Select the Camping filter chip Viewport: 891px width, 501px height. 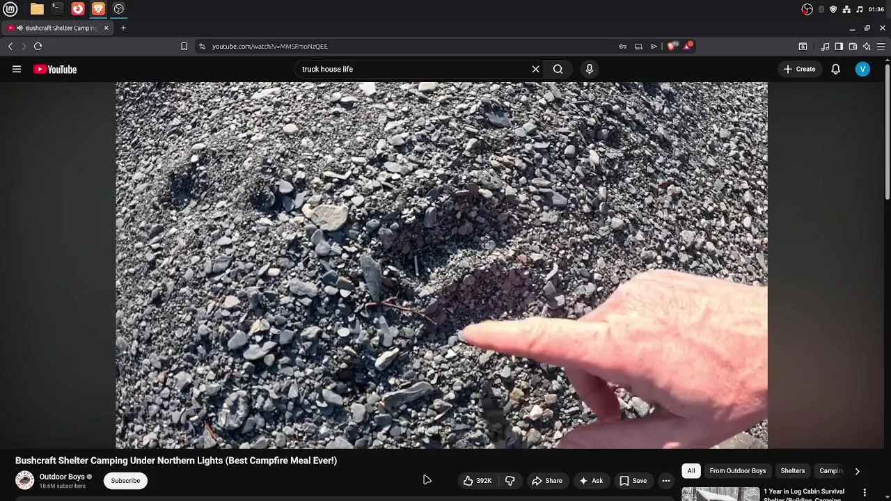830,471
